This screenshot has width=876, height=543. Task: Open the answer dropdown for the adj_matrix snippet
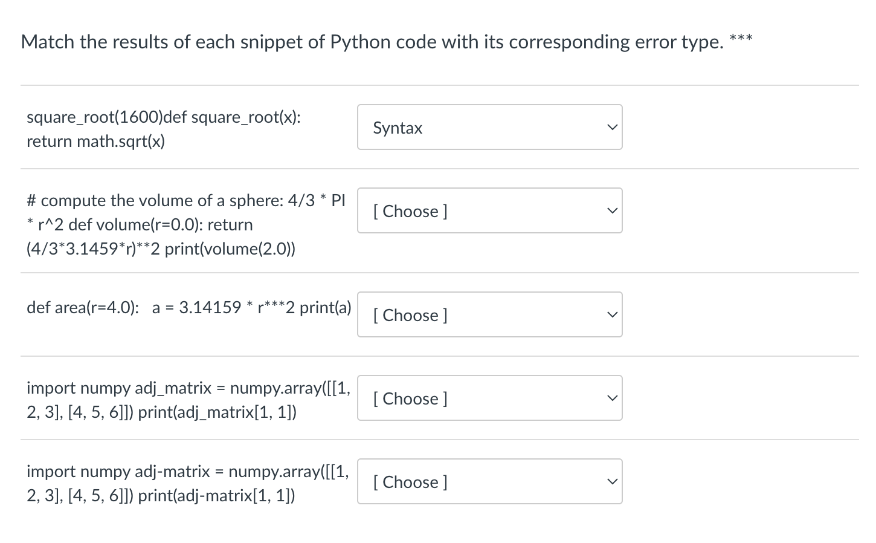pyautogui.click(x=489, y=398)
